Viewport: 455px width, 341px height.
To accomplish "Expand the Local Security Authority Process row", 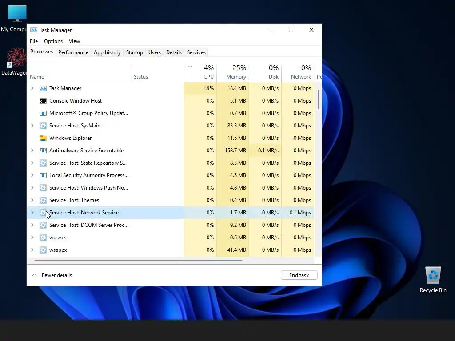I will pyautogui.click(x=32, y=175).
